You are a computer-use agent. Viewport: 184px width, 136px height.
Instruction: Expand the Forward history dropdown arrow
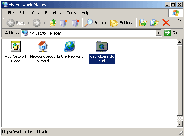[x=45, y=23]
